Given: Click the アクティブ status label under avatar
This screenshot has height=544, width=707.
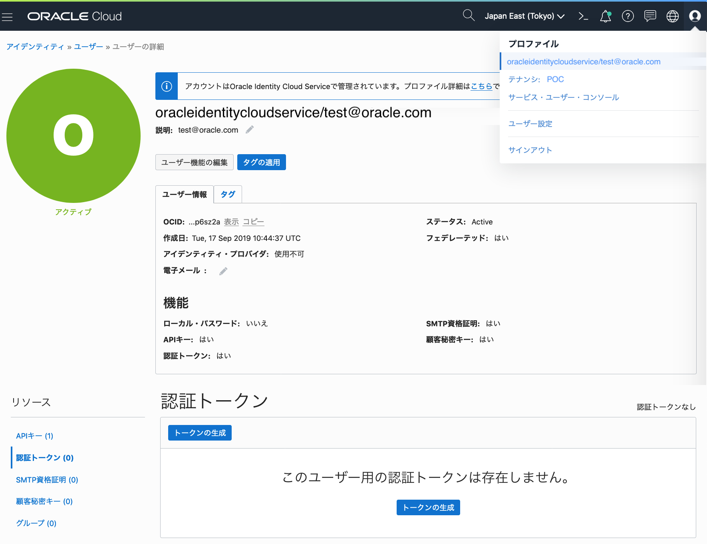Looking at the screenshot, I should [x=73, y=212].
